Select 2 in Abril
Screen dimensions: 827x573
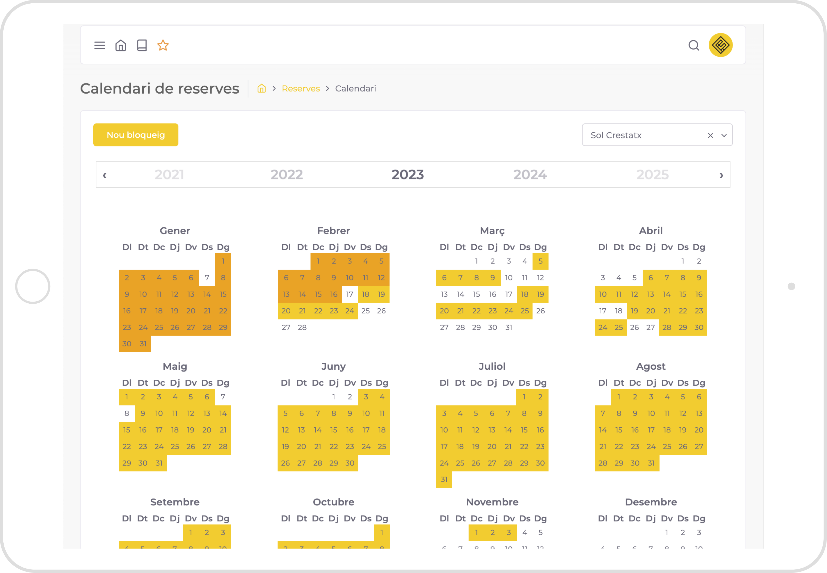[x=699, y=261]
